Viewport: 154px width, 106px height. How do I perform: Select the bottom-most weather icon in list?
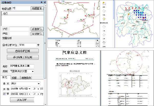click(105, 43)
